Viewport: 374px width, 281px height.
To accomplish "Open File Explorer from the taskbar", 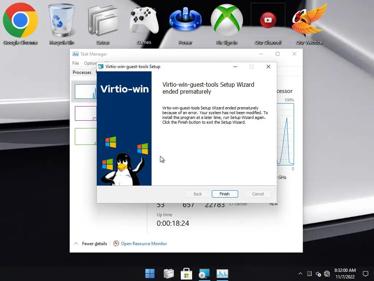I will pyautogui.click(x=169, y=274).
